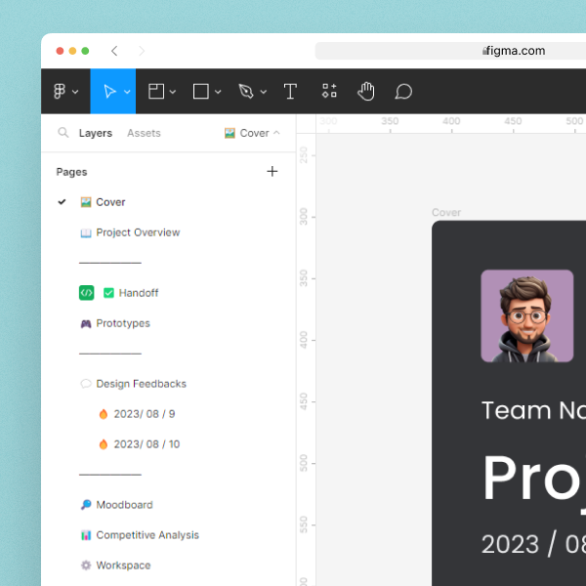Select the Move tool arrow

pos(109,91)
